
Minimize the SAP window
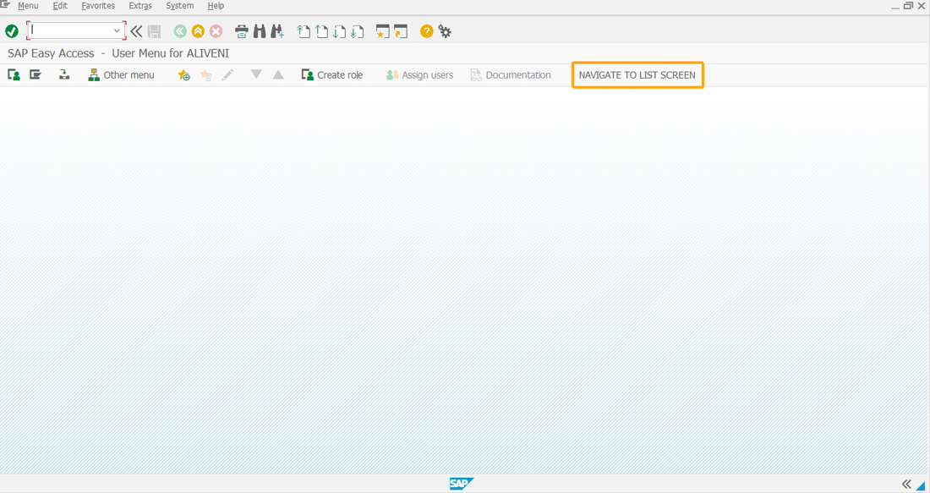895,6
